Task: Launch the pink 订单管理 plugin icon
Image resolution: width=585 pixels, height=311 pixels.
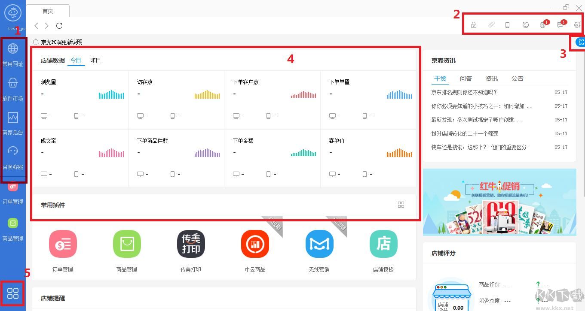Action: [x=63, y=244]
